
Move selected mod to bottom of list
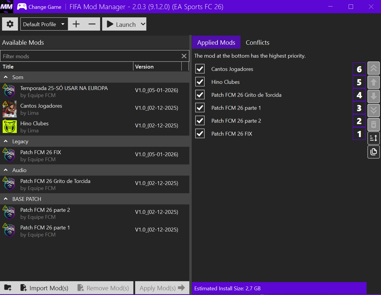(x=373, y=110)
